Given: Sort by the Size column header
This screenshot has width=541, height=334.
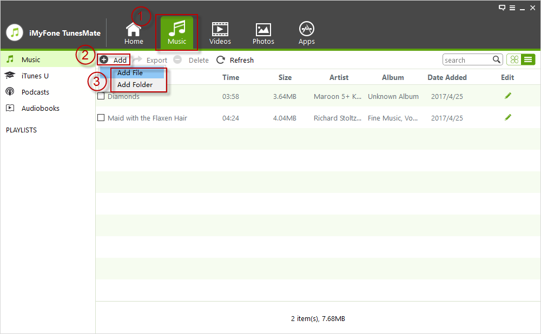Looking at the screenshot, I should click(x=285, y=77).
